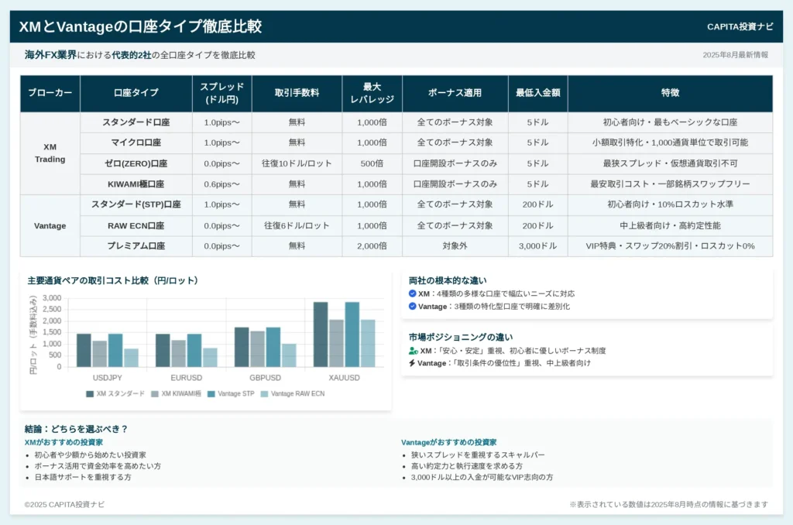Click the lightning bolt icon beside Vantage「取引条件の優位性」
793x525 pixels.
412,362
